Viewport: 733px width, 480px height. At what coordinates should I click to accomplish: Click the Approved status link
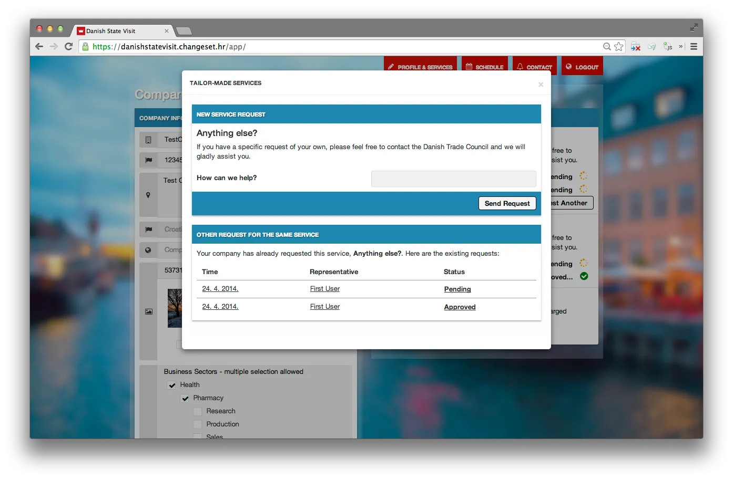tap(460, 307)
